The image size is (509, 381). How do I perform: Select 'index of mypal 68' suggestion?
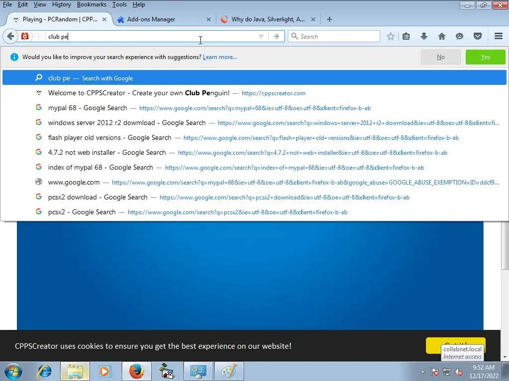(x=254, y=168)
